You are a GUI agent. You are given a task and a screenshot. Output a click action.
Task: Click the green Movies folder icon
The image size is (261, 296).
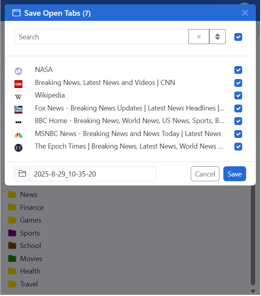(12, 258)
